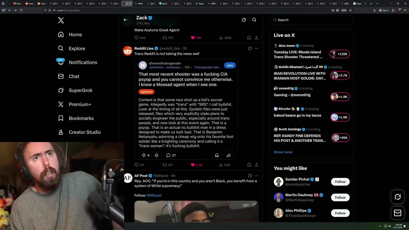Open Reddit Lies profile avatar
Viewport: 409px width, 230px height.
pyautogui.click(x=128, y=50)
